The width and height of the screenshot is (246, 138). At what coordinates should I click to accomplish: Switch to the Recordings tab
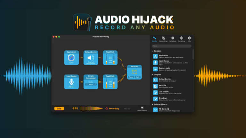(x=163, y=39)
